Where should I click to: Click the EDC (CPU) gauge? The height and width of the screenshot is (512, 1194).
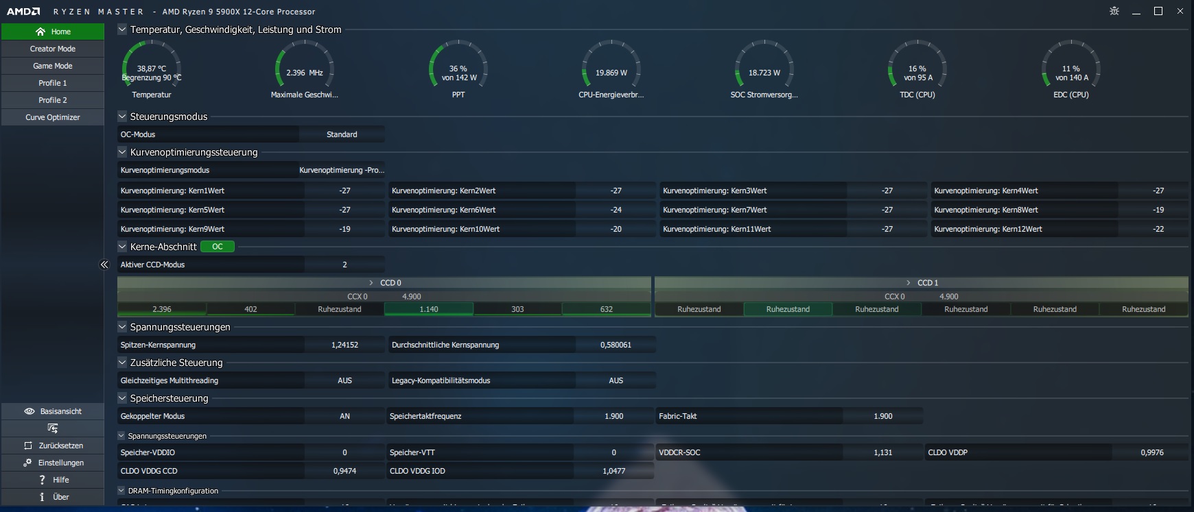1071,69
